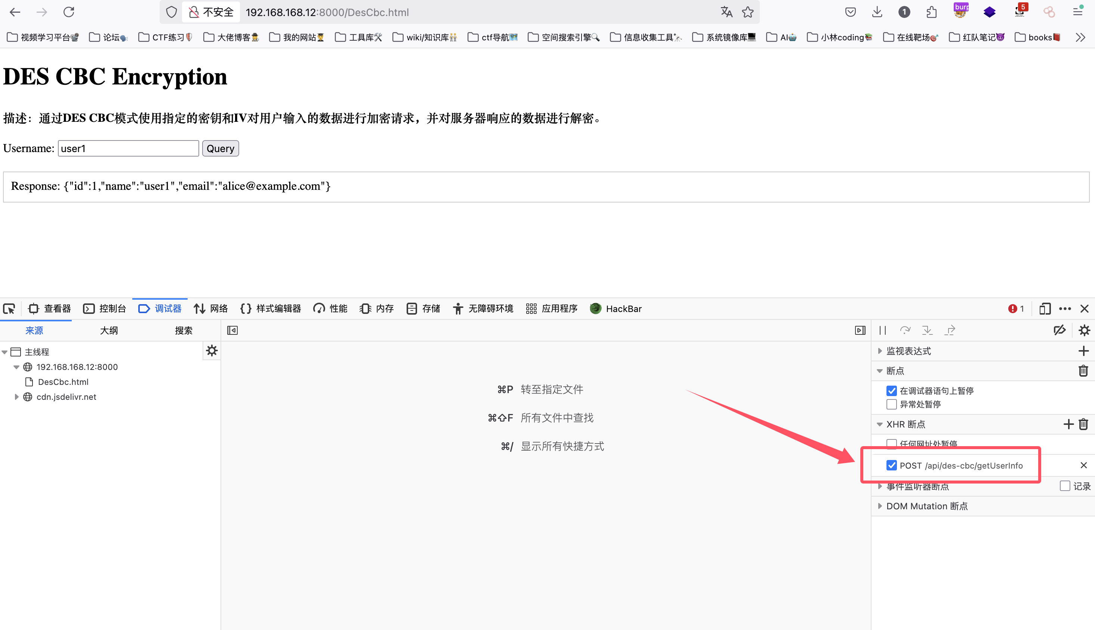Click the add watch expression plus icon
This screenshot has height=630, width=1095.
1083,351
